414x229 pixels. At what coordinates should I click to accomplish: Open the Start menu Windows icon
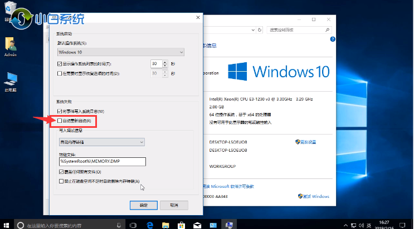coord(6,225)
